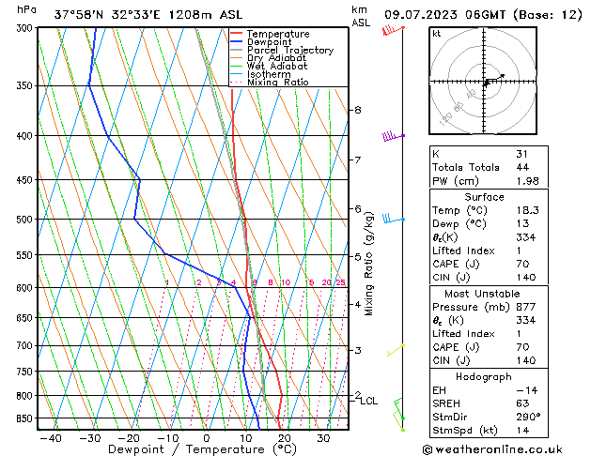The image size is (591, 456).
Task: Click the Pressure (mb) value '877'
Action: pyautogui.click(x=526, y=307)
